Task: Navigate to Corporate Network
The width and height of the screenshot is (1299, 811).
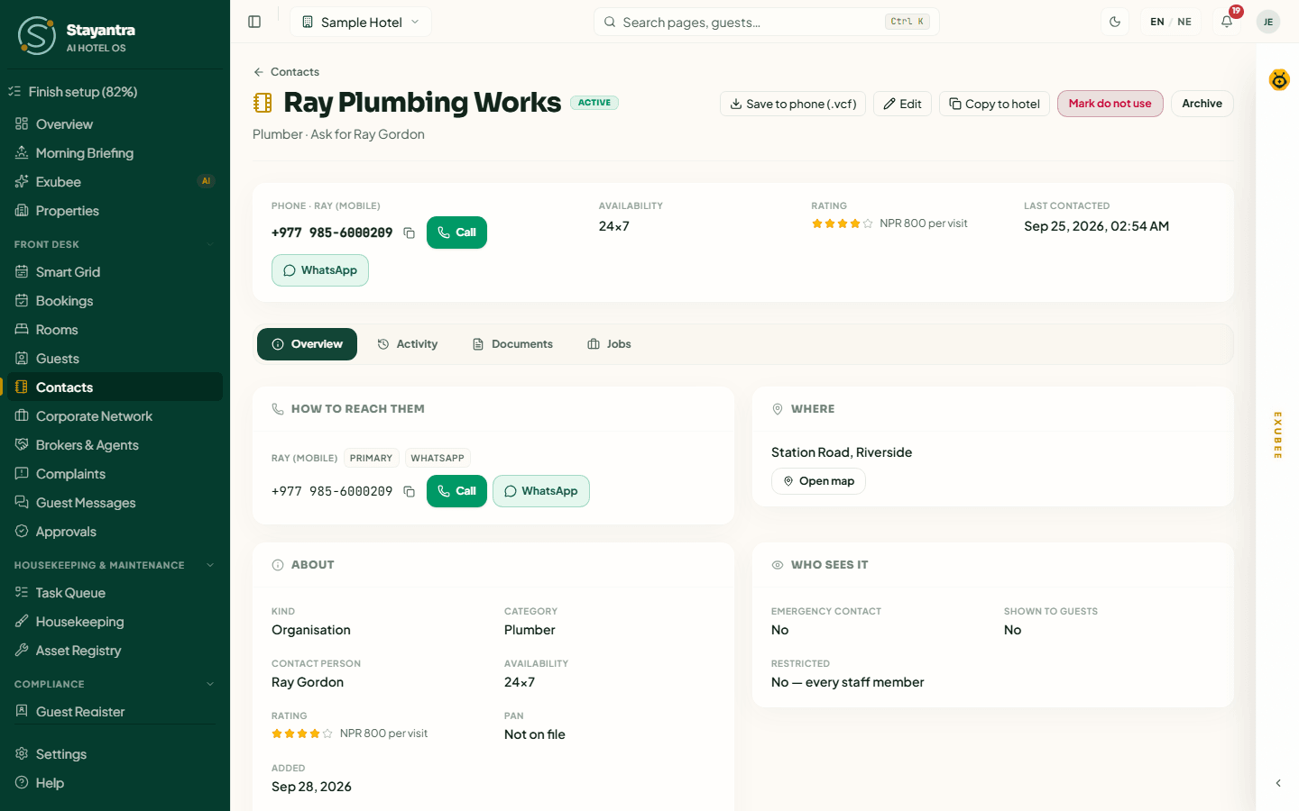Action: tap(115, 416)
